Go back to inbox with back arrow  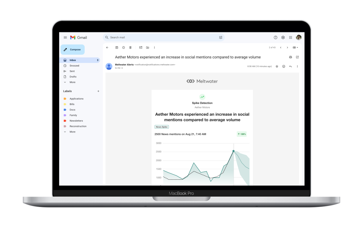(107, 48)
